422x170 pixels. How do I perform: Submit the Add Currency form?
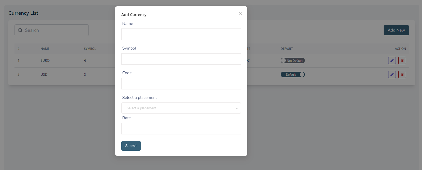tap(131, 146)
